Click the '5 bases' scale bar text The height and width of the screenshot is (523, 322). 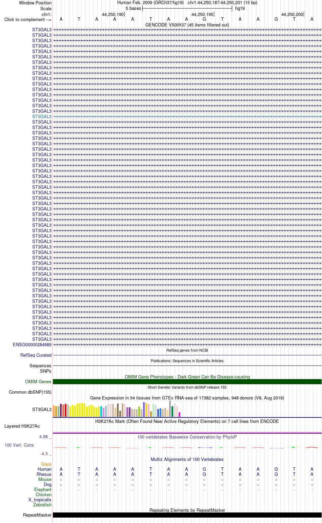pyautogui.click(x=133, y=8)
